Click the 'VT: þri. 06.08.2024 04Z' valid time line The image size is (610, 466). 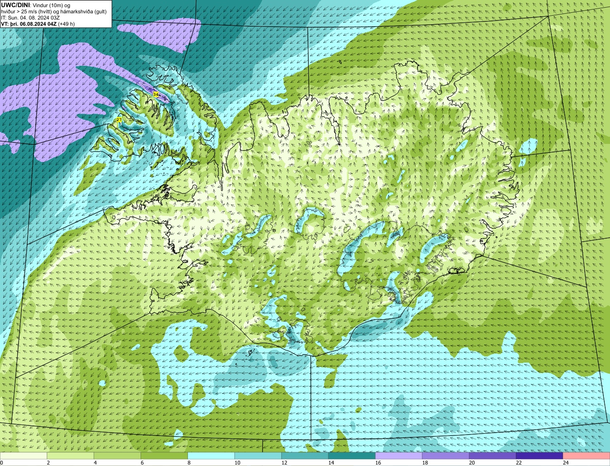coord(38,24)
